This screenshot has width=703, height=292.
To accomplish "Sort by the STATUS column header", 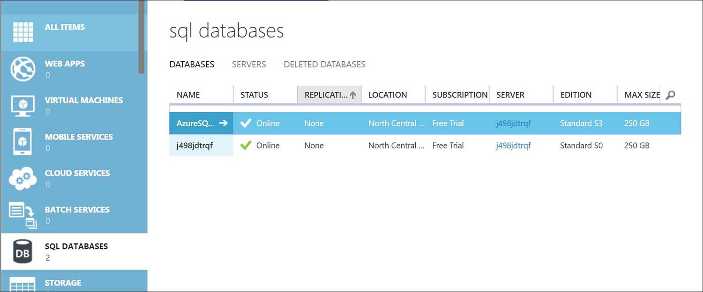I will [x=254, y=95].
